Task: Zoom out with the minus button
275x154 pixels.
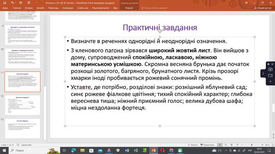Action: [x=242, y=145]
